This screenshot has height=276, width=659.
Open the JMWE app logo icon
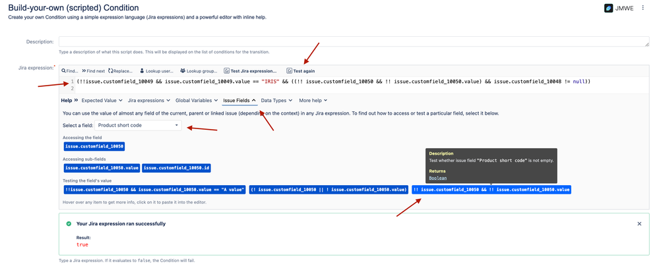(609, 8)
